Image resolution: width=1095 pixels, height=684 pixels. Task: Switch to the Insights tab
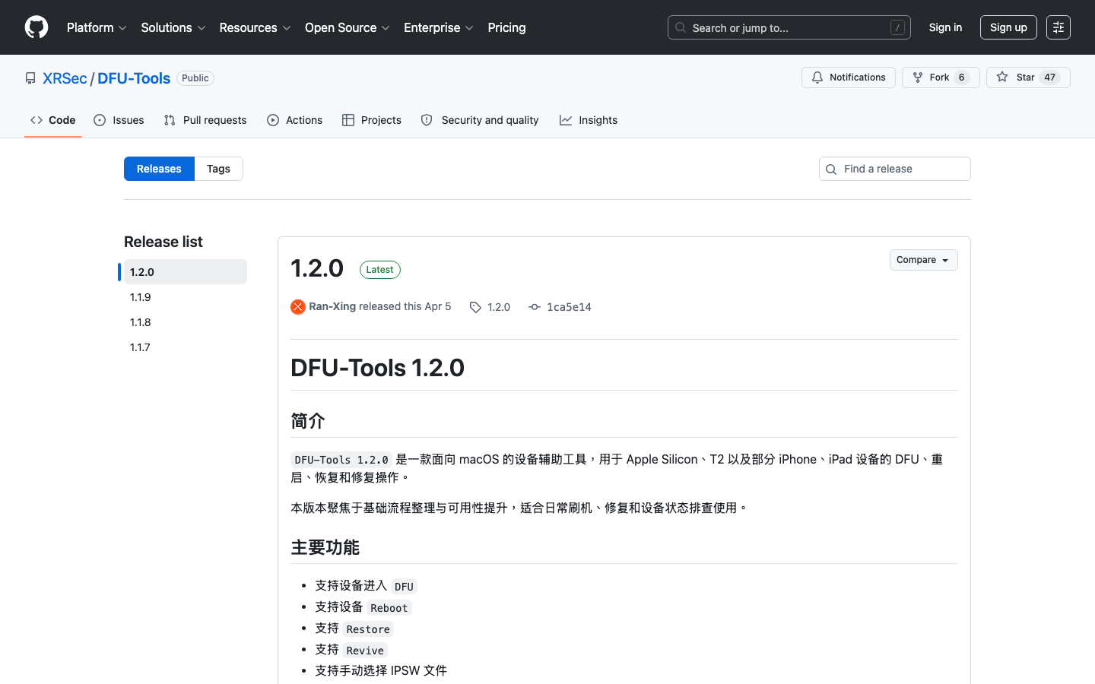coord(589,120)
